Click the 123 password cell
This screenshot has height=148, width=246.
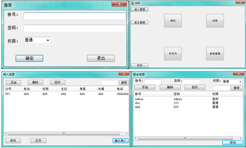click(176, 103)
